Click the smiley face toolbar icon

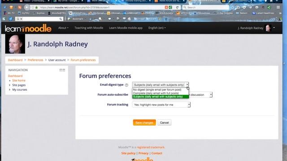(x=257, y=8)
